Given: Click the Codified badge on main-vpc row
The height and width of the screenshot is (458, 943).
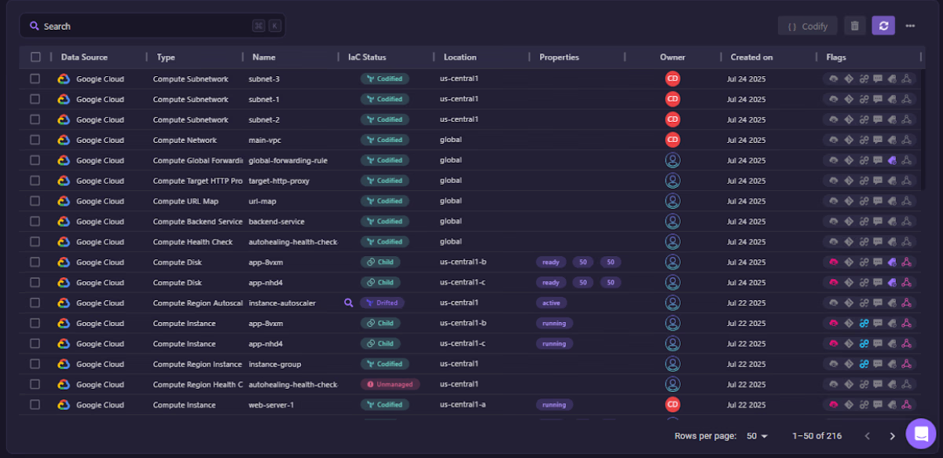Looking at the screenshot, I should pyautogui.click(x=384, y=140).
